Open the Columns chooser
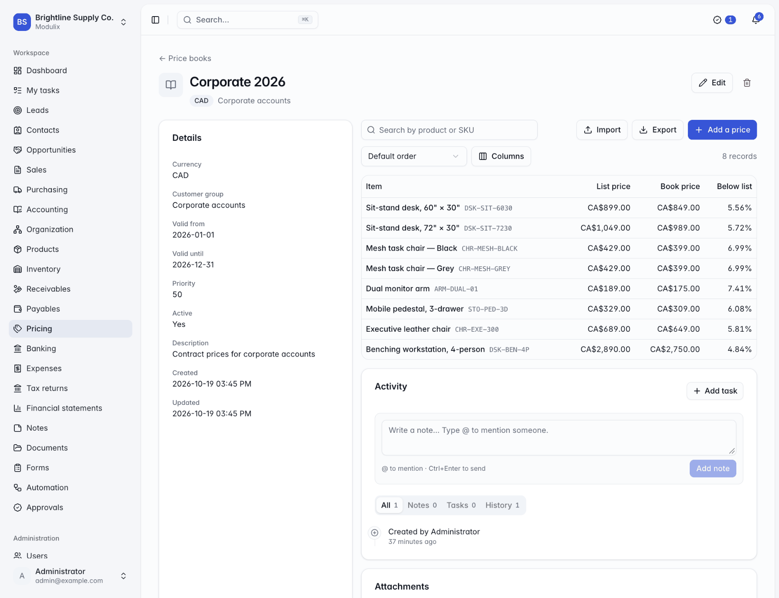Screen dimensions: 779x598 coord(501,156)
